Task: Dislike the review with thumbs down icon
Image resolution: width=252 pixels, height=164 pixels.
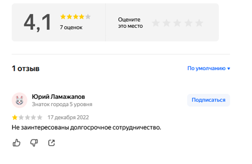Action: tap(34, 143)
